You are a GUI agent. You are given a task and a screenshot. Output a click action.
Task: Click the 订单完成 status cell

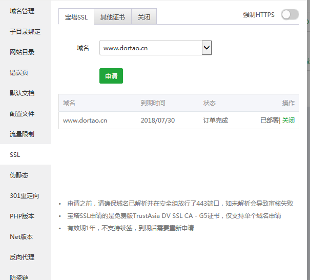[216, 121]
